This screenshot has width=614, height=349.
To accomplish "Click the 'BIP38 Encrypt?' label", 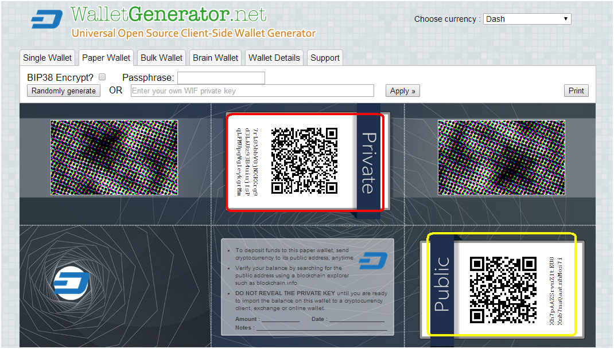I will pyautogui.click(x=60, y=77).
